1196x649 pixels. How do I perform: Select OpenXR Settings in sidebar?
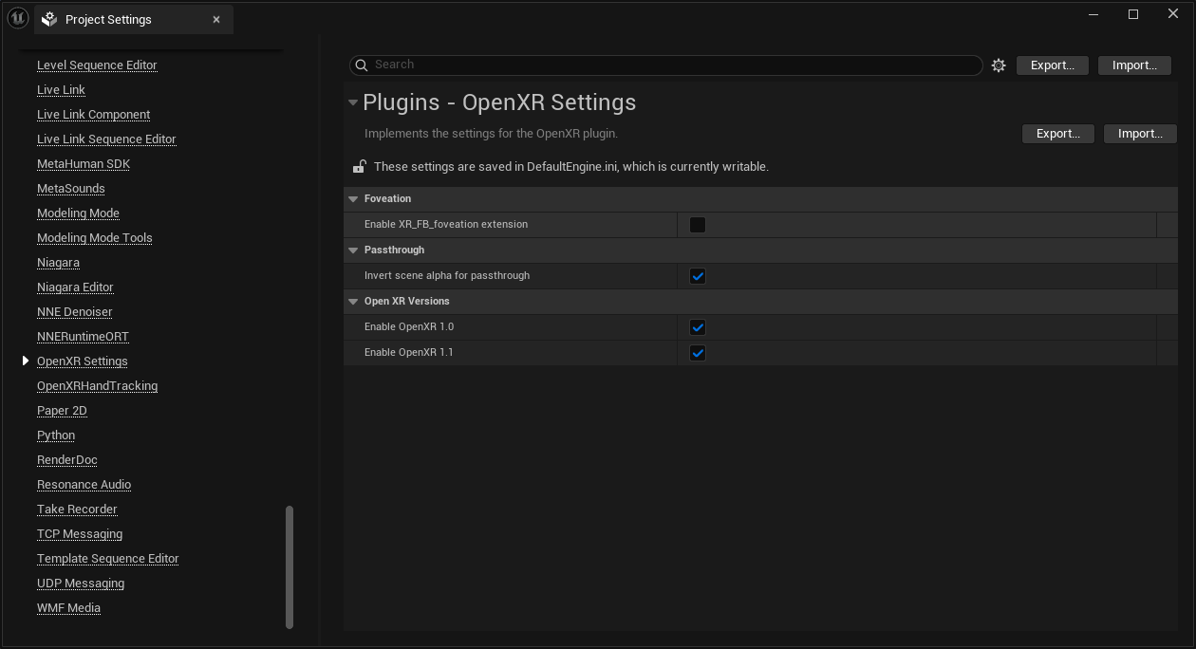(82, 362)
